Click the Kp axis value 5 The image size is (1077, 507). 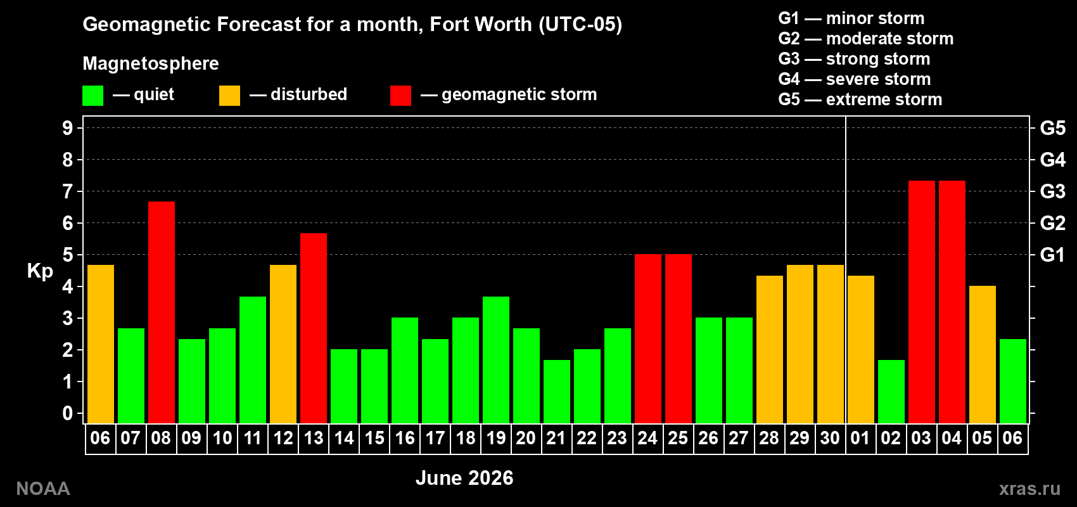click(68, 255)
